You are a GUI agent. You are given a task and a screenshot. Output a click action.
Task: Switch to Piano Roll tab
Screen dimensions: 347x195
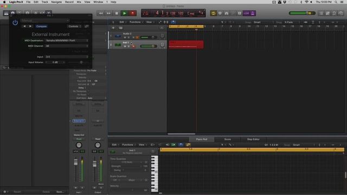point(201,139)
